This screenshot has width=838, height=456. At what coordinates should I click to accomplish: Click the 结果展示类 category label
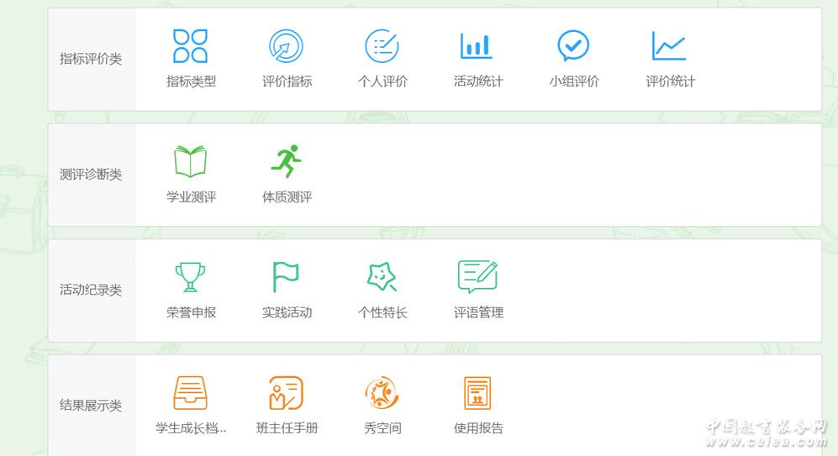91,406
